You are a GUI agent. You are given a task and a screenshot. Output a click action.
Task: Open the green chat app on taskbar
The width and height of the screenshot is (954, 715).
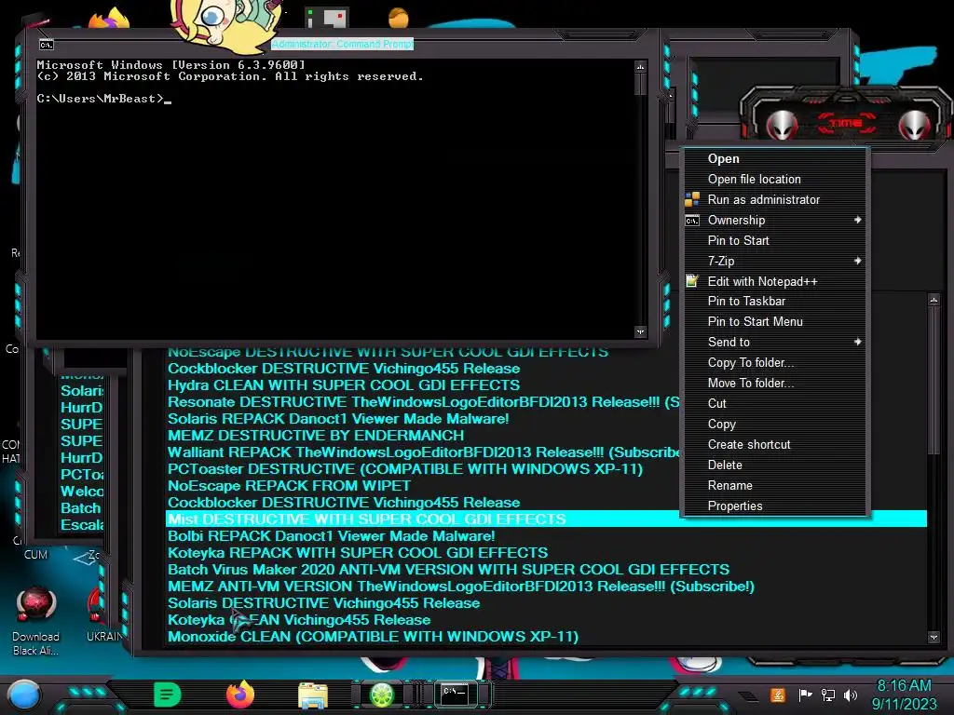(x=168, y=695)
